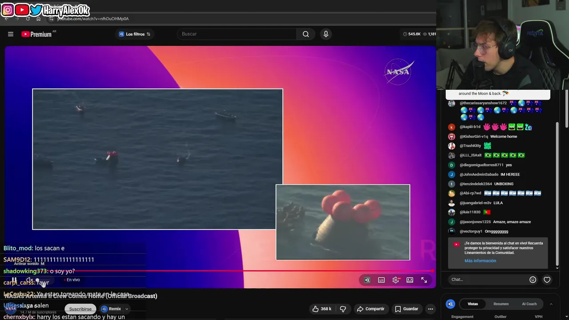Reload the page with the refresh icon
Viewport: 569px width, 320px height.
coord(28,19)
